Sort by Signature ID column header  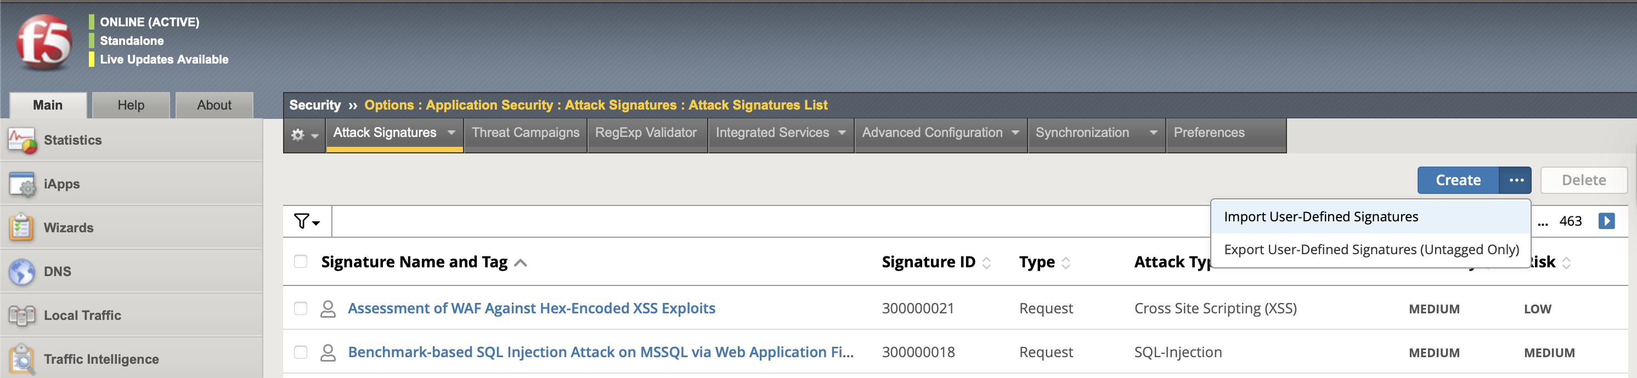928,262
